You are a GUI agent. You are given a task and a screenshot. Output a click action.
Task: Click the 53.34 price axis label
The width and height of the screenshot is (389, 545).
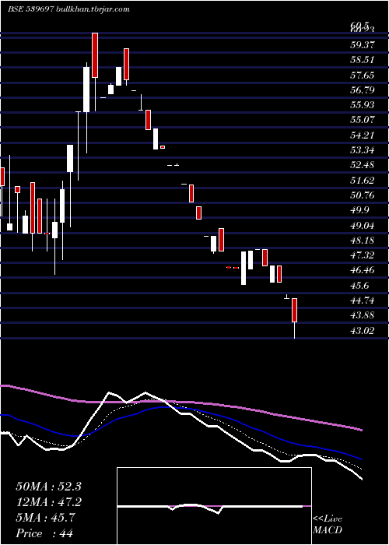(362, 150)
